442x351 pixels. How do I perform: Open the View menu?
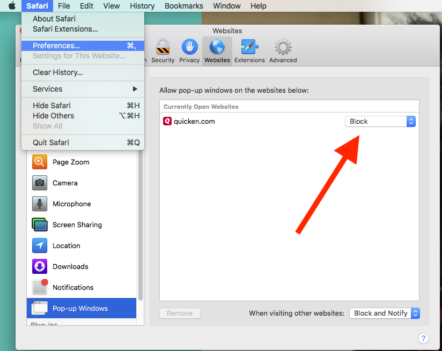(112, 6)
